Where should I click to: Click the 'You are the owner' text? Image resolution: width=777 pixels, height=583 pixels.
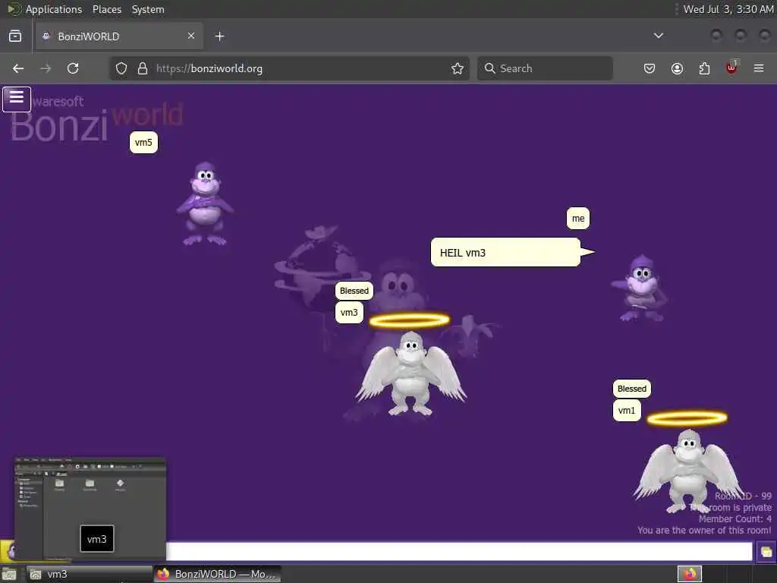click(704, 531)
